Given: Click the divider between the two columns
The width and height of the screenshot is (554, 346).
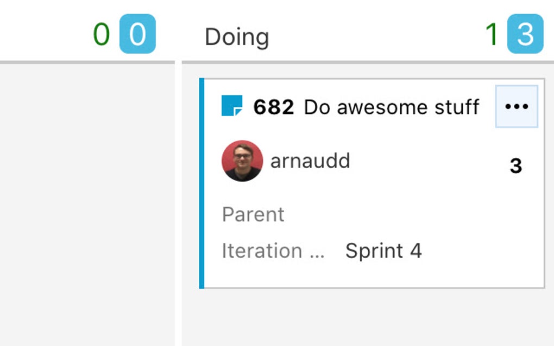Looking at the screenshot, I should coord(178,206).
